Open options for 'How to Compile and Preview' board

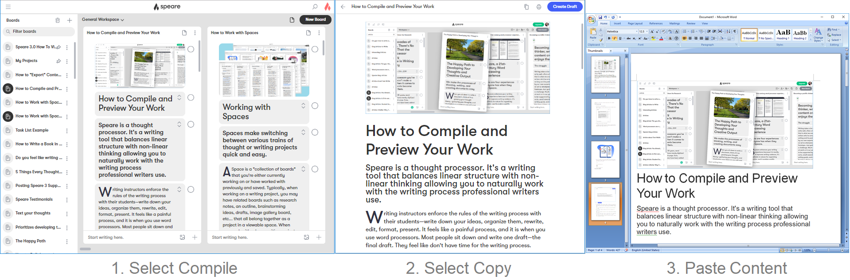[x=195, y=33]
